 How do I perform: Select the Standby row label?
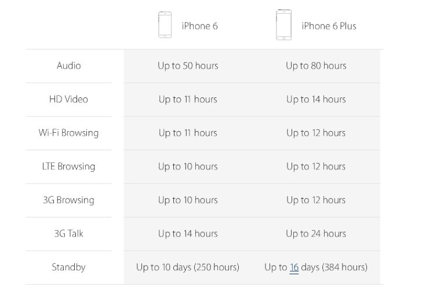(x=68, y=267)
